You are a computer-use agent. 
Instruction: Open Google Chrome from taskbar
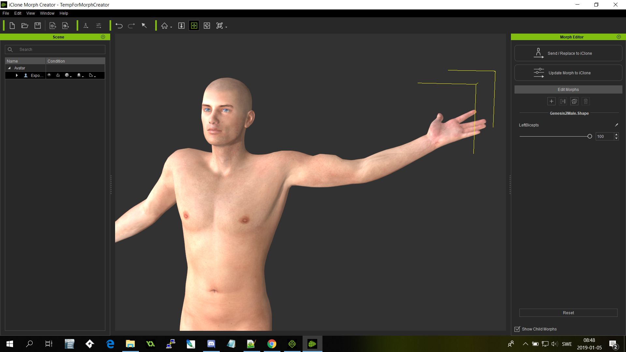tap(272, 344)
